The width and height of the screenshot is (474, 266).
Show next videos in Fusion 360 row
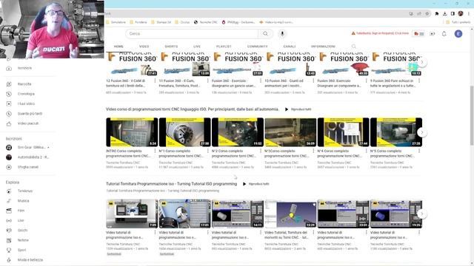[x=422, y=62]
